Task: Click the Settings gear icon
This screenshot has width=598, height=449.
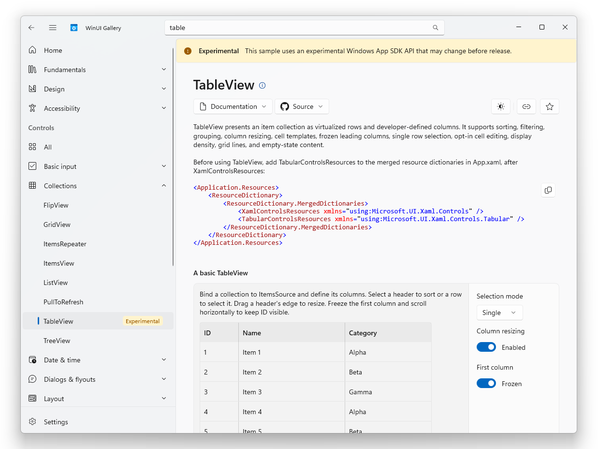Action: pos(32,421)
